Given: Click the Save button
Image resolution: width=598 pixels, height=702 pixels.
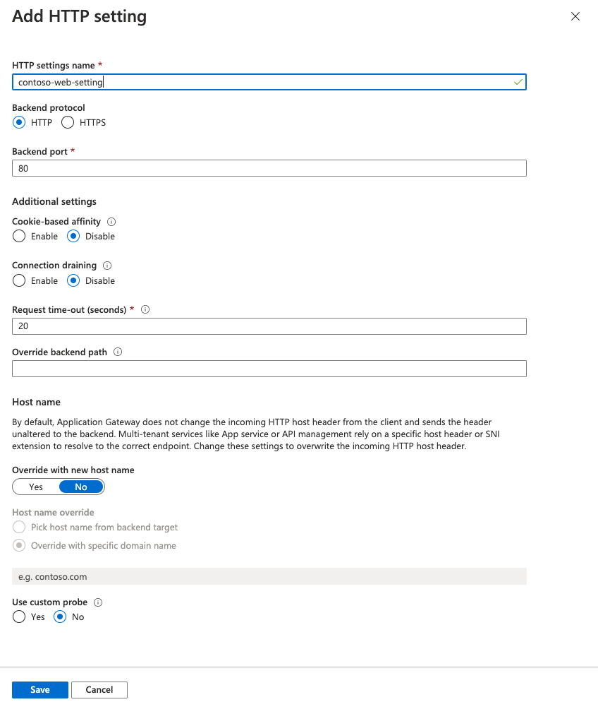Looking at the screenshot, I should click(39, 689).
